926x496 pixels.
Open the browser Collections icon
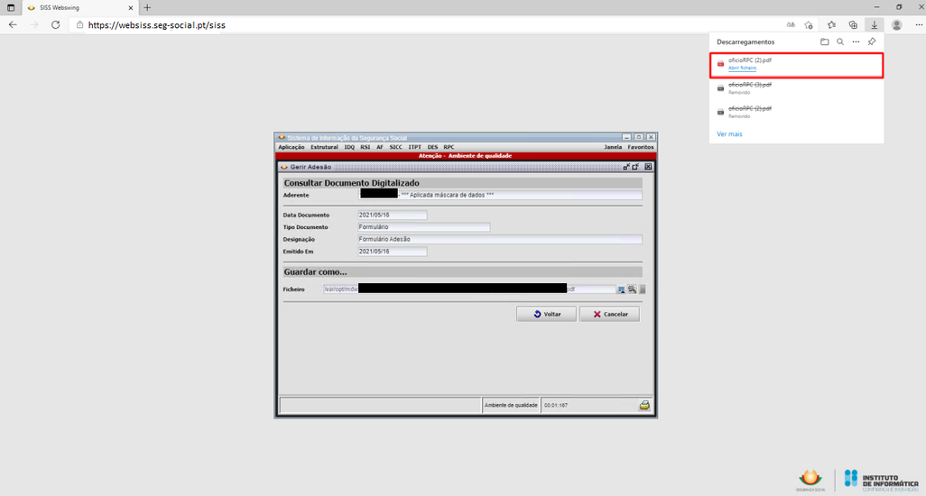click(x=853, y=24)
